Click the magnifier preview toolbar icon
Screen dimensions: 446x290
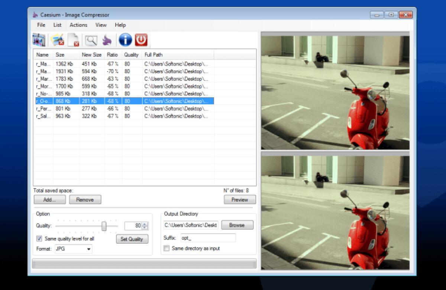pos(90,40)
